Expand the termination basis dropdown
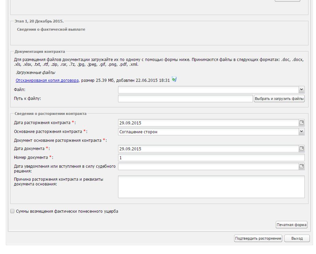Image resolution: width=316 pixels, height=254 pixels. click(301, 132)
